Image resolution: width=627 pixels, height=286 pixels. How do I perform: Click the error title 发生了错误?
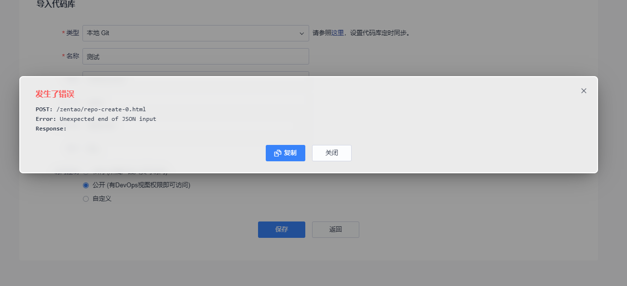(55, 94)
